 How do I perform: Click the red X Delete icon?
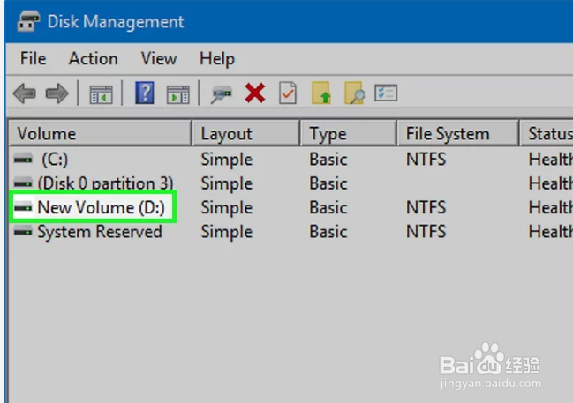pos(255,93)
